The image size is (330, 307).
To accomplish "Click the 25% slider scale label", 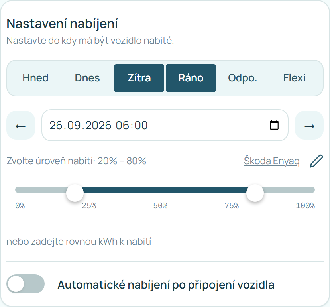I will 89,205.
